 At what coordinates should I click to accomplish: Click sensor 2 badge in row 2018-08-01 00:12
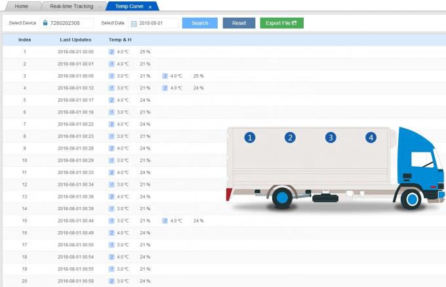click(165, 88)
